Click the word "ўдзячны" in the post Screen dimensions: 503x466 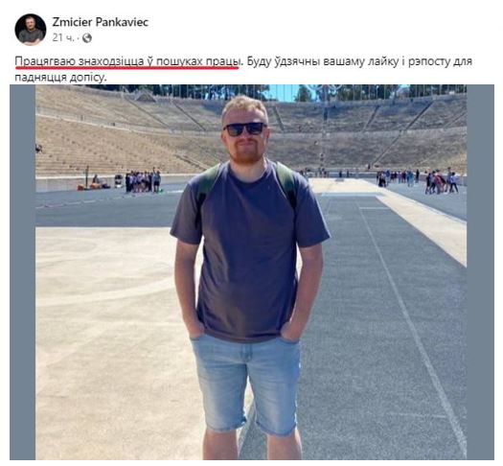(x=295, y=61)
